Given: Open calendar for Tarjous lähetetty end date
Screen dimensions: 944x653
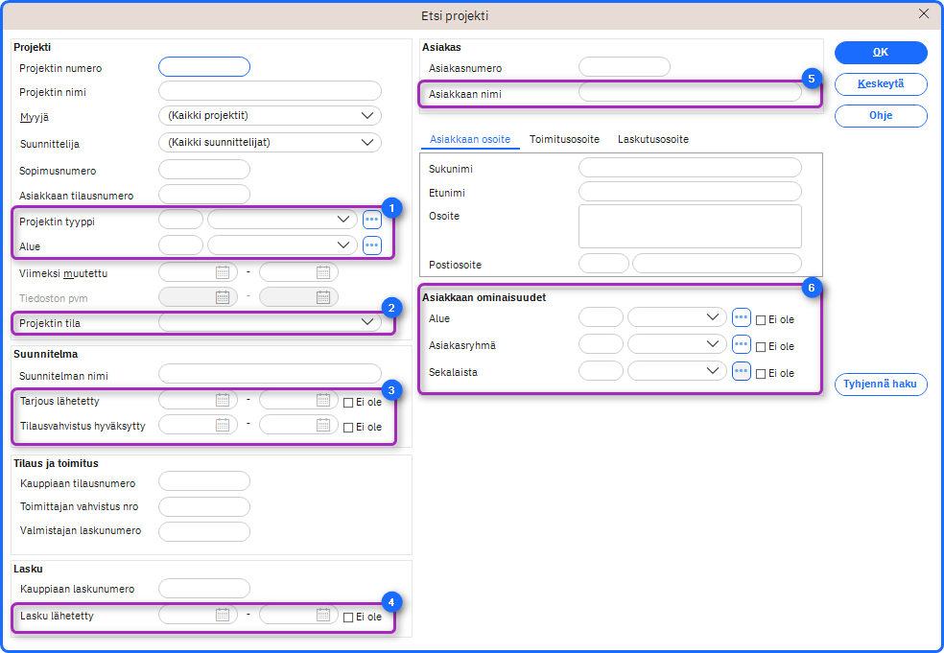Looking at the screenshot, I should coord(323,400).
